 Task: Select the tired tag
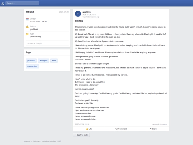(x=54, y=61)
